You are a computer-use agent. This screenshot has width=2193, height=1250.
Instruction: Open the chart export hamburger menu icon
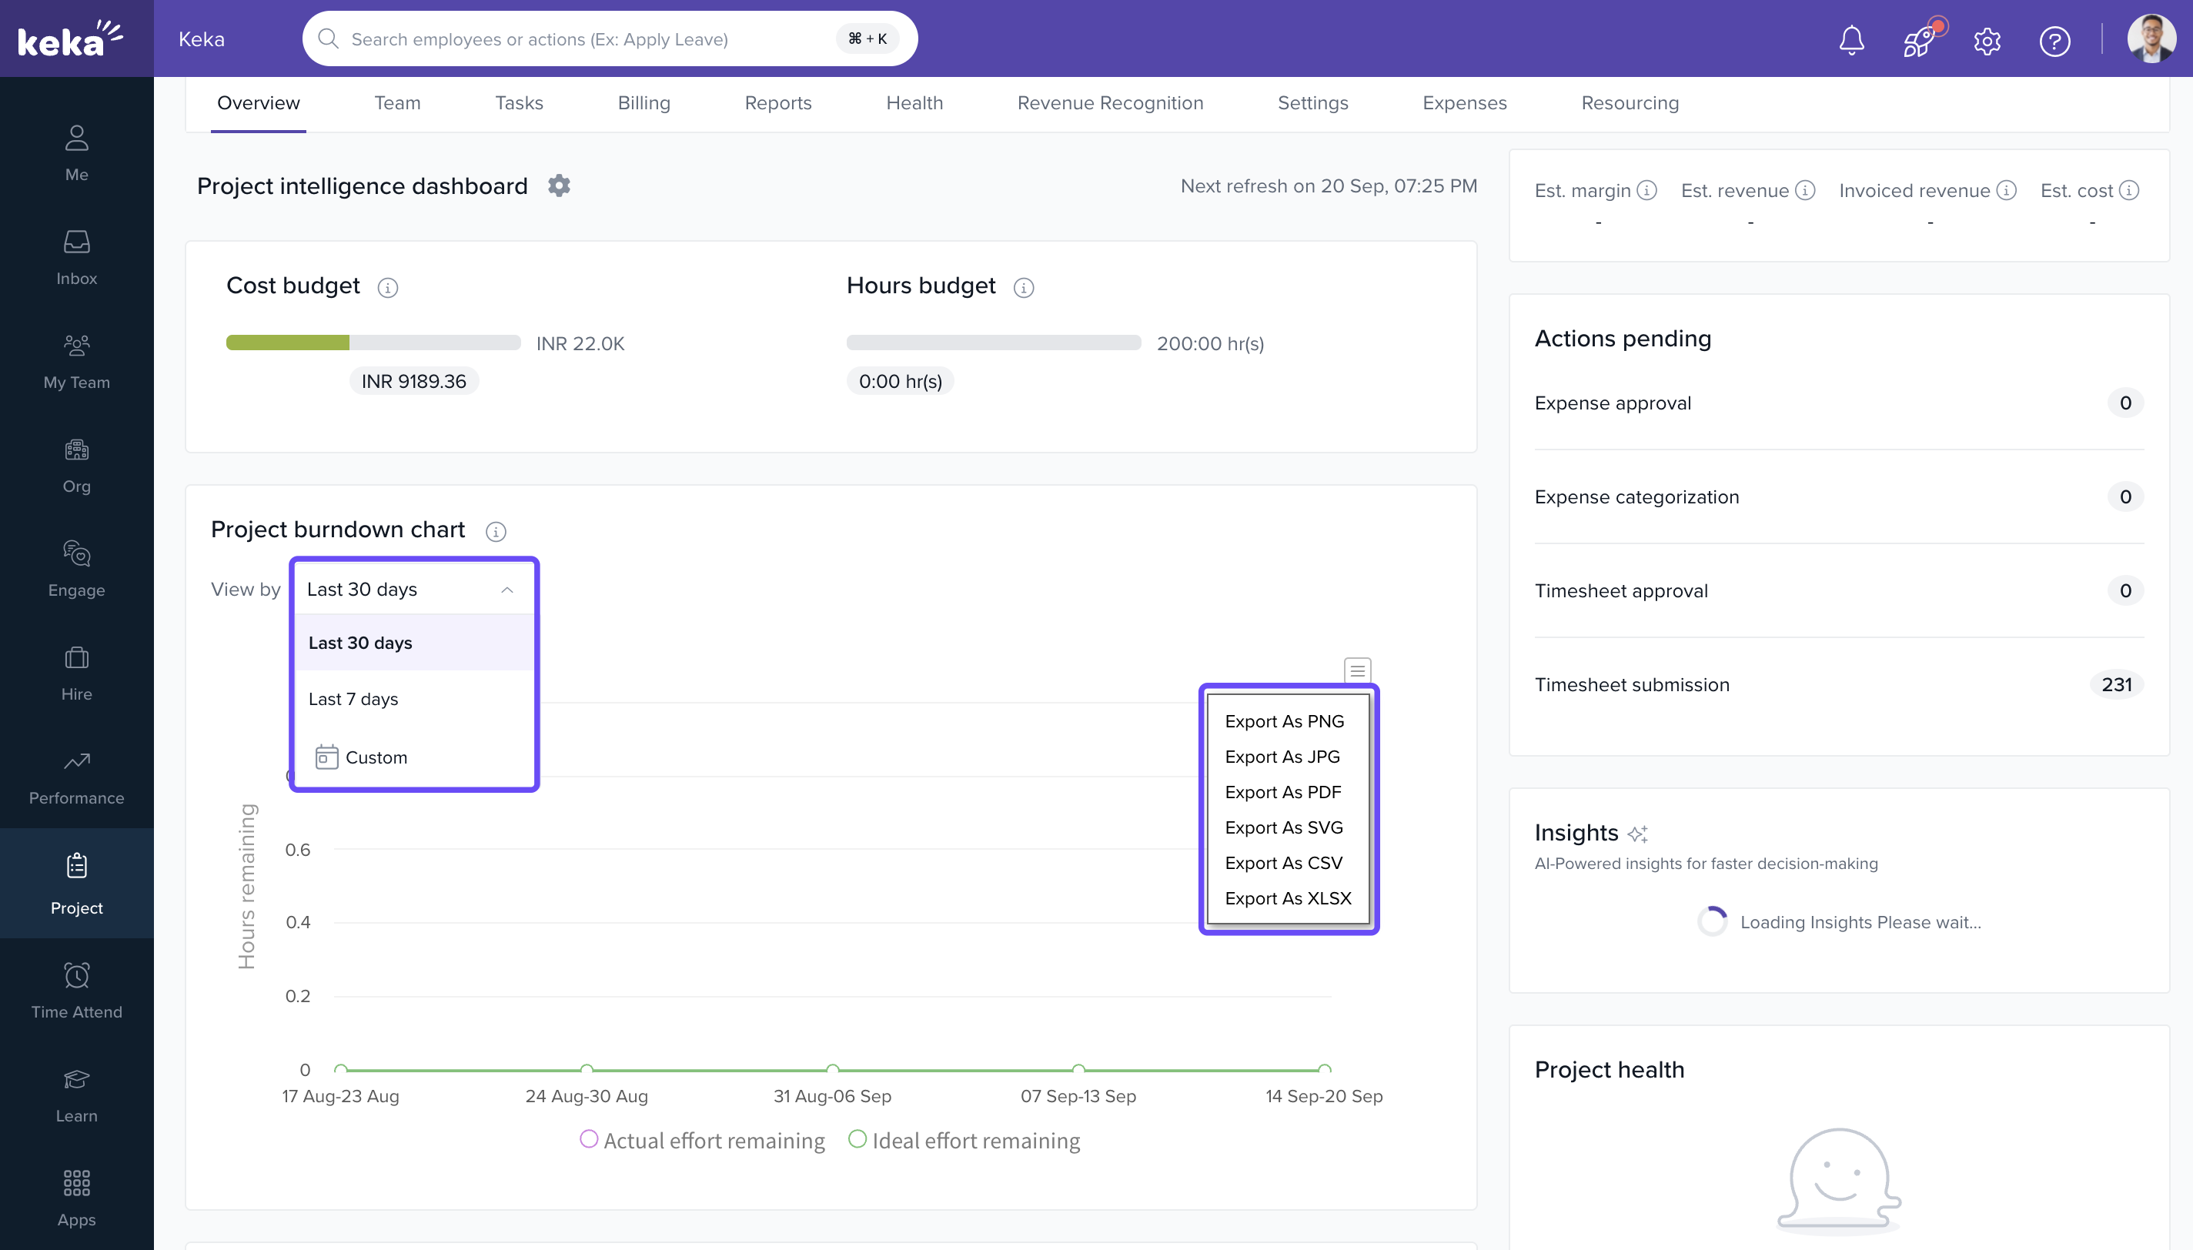[x=1356, y=670]
